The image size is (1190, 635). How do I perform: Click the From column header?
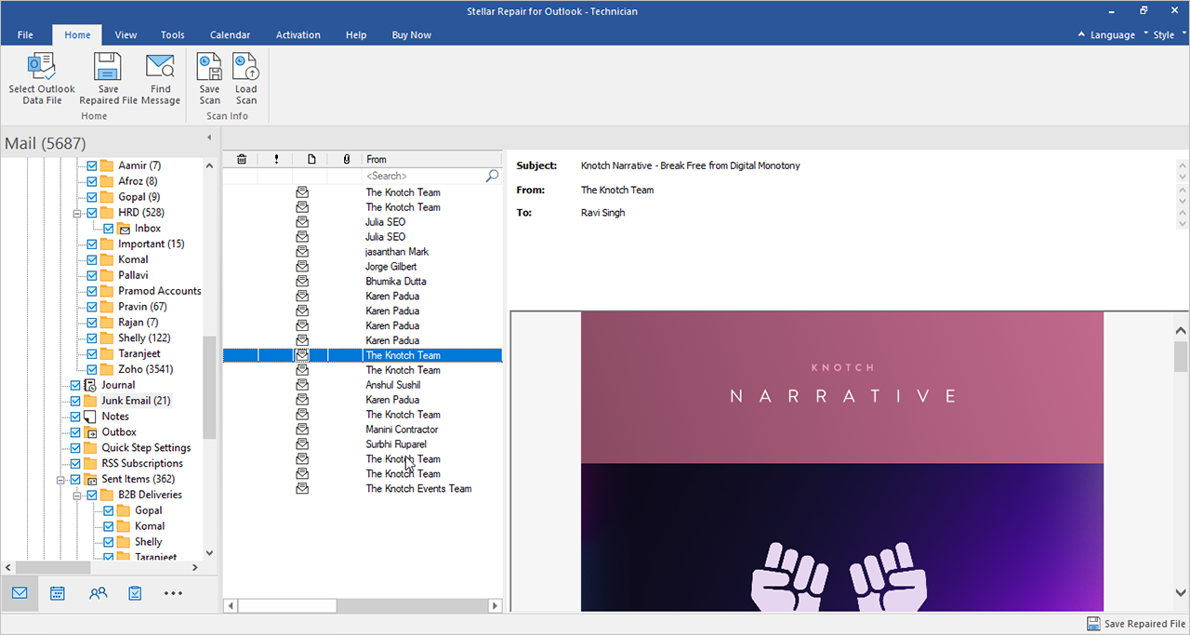click(x=433, y=160)
